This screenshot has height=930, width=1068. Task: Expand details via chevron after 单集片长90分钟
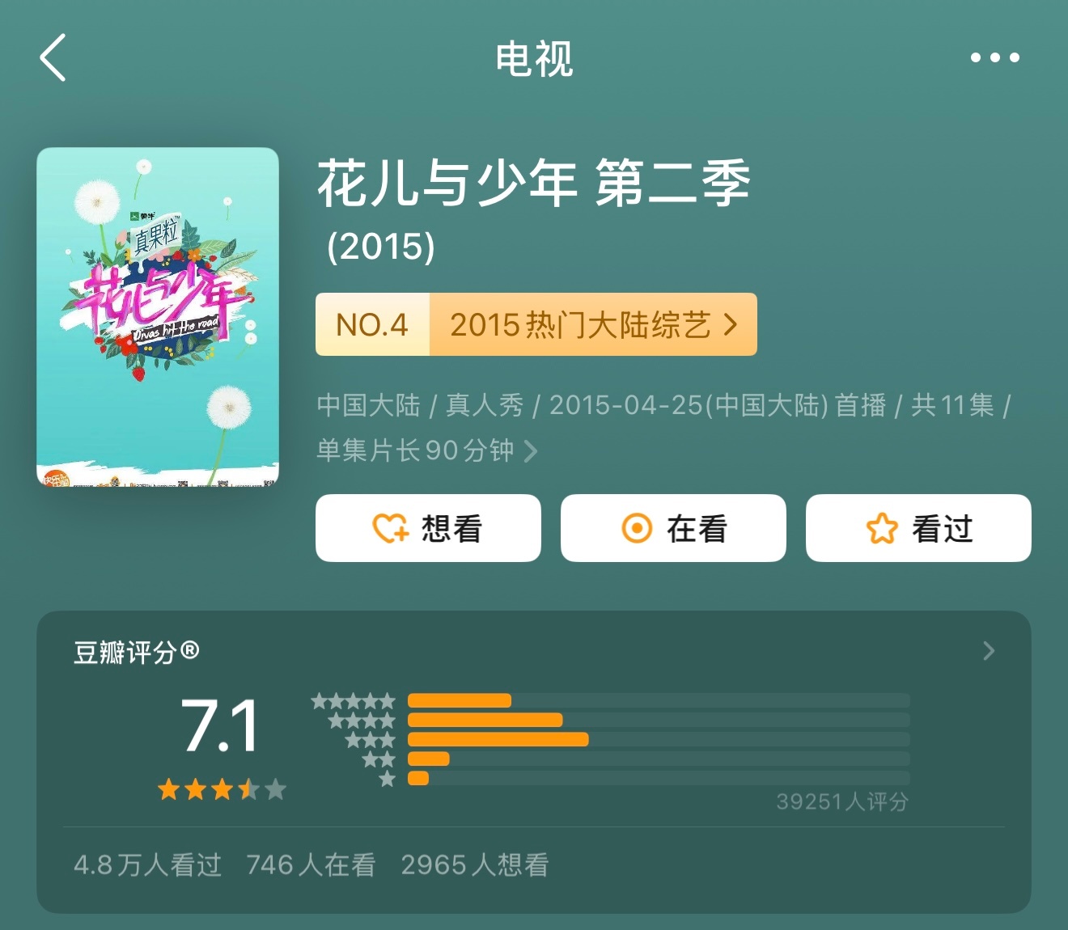[531, 450]
